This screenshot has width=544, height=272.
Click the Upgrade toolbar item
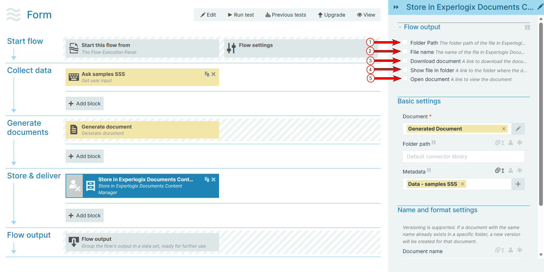(x=332, y=15)
